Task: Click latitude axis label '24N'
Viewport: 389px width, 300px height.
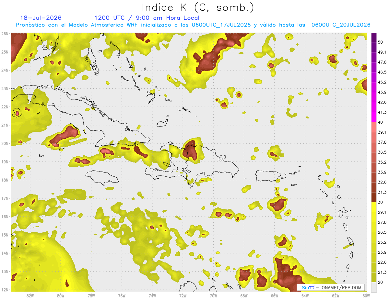Action: click(x=5, y=70)
